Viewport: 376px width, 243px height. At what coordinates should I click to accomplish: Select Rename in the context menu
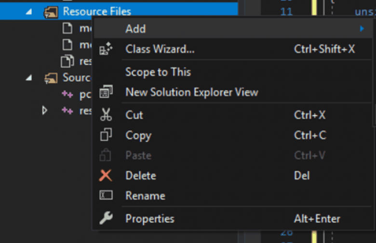click(145, 195)
